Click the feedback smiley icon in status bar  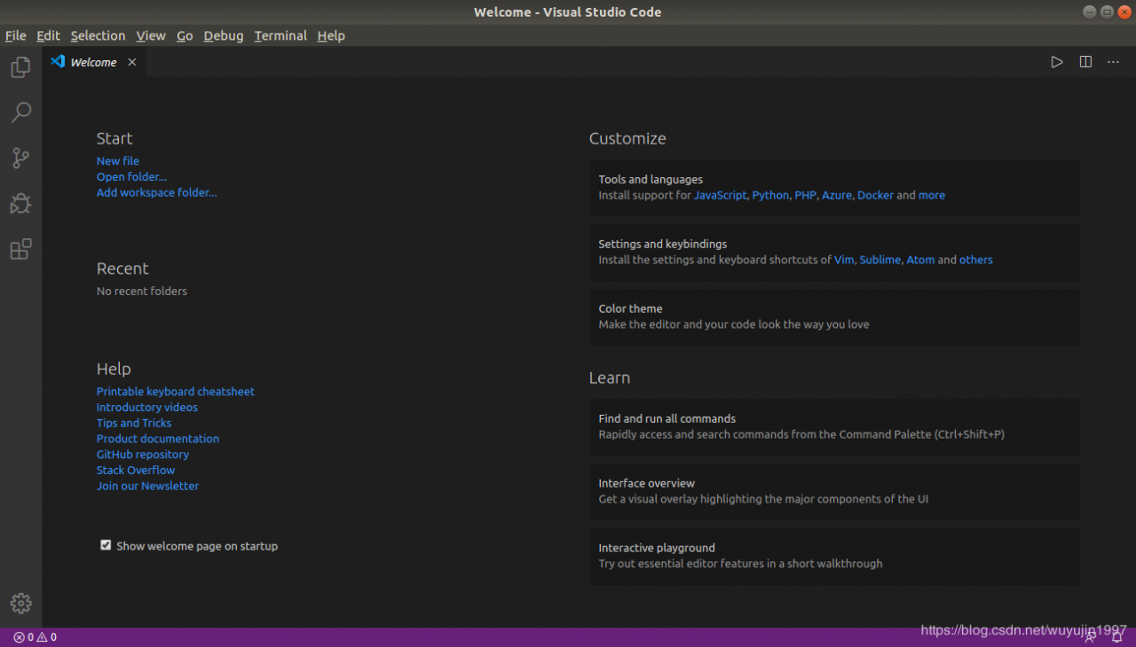(1090, 637)
